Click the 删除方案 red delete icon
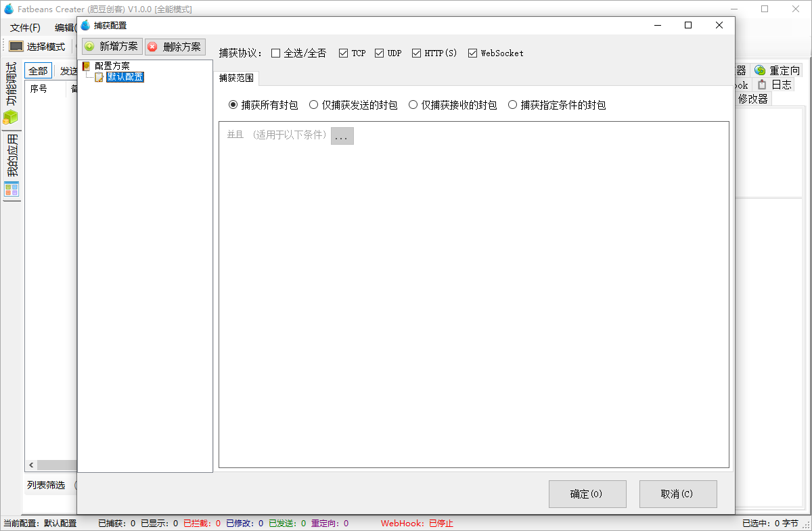The height and width of the screenshot is (531, 812). tap(152, 47)
